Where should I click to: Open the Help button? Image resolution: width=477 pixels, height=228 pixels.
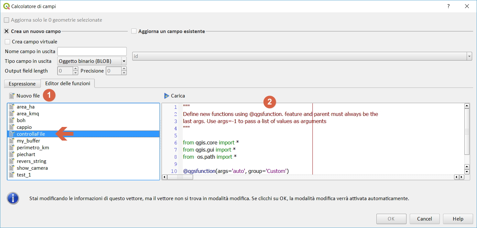(x=458, y=219)
